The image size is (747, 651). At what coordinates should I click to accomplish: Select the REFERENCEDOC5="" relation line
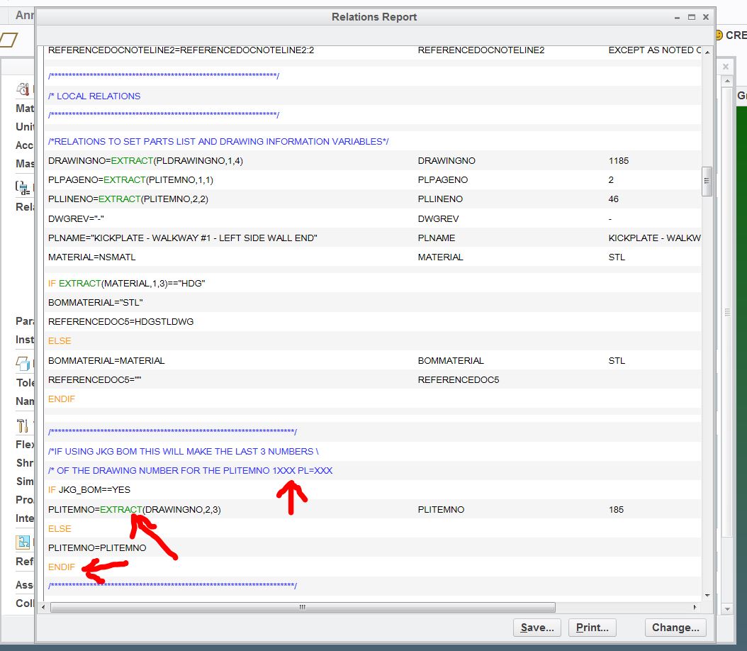pyautogui.click(x=94, y=380)
